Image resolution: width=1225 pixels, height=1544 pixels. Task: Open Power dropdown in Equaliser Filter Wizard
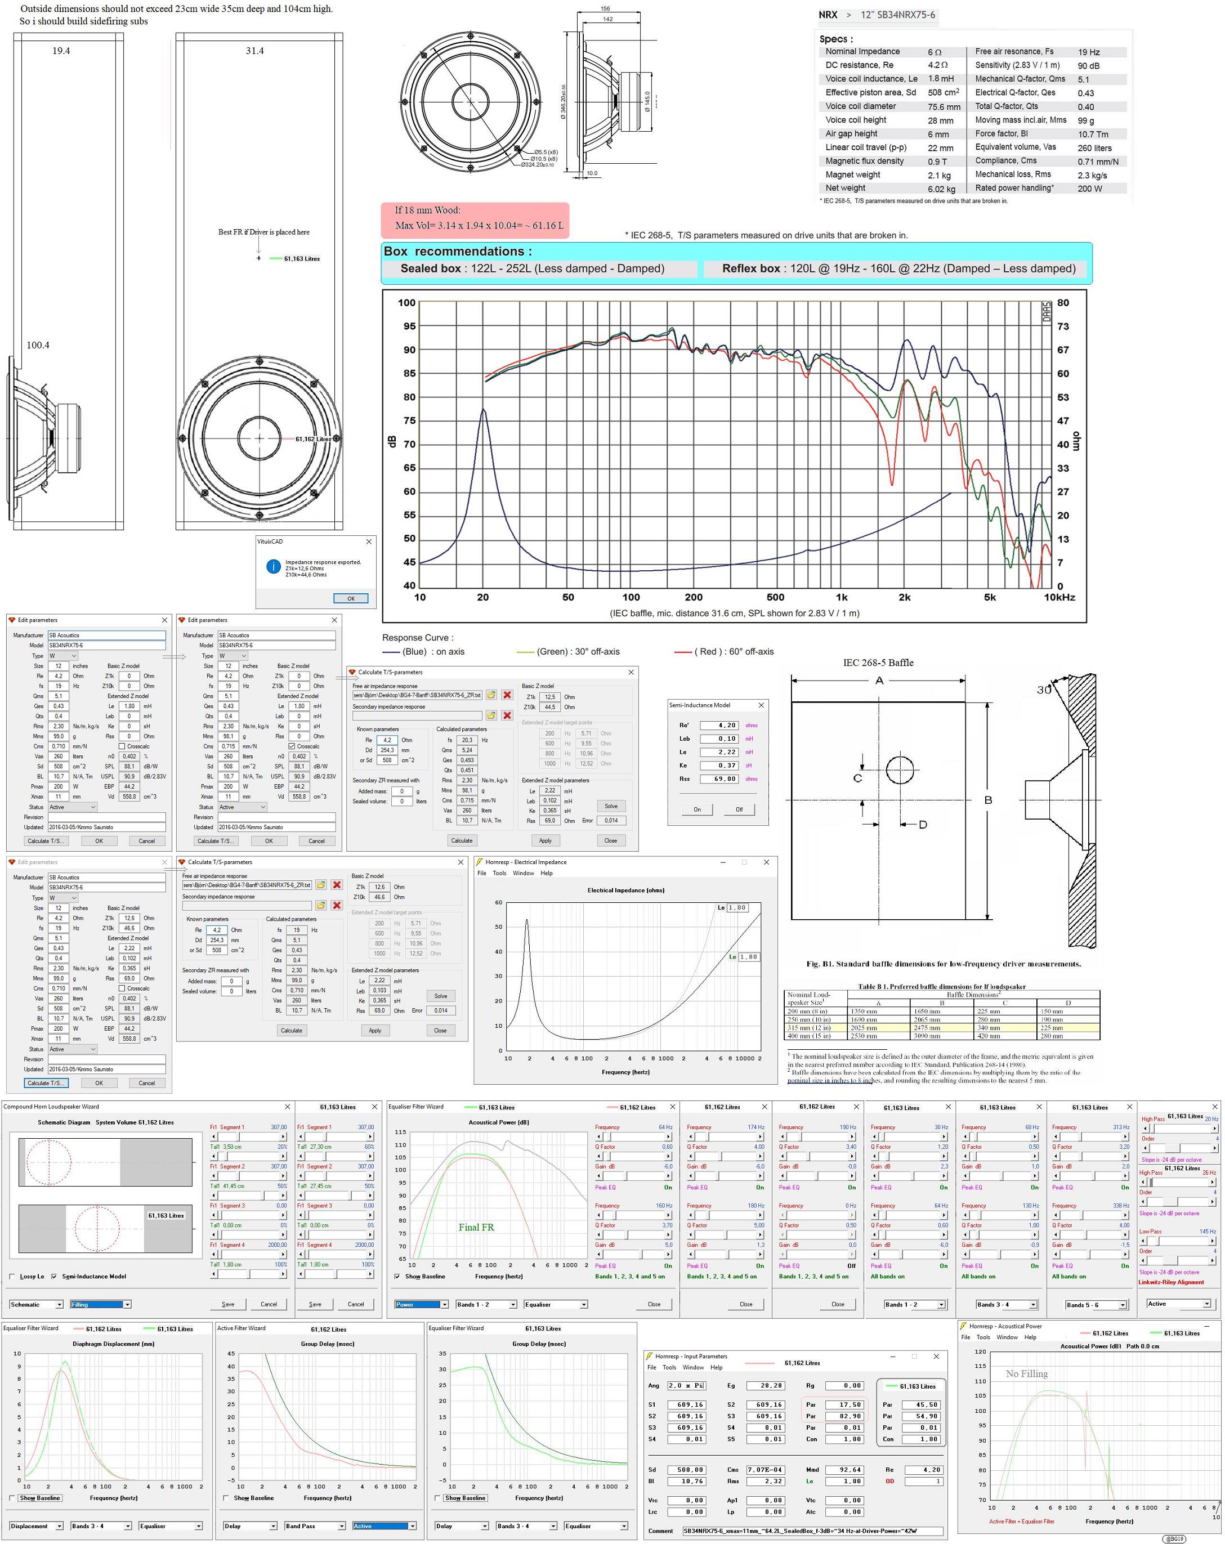pyautogui.click(x=421, y=1304)
